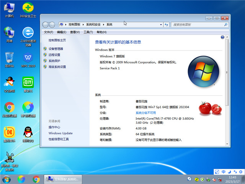
Task: Open the 回收站 recycle bin icon
Action: [x=9, y=60]
